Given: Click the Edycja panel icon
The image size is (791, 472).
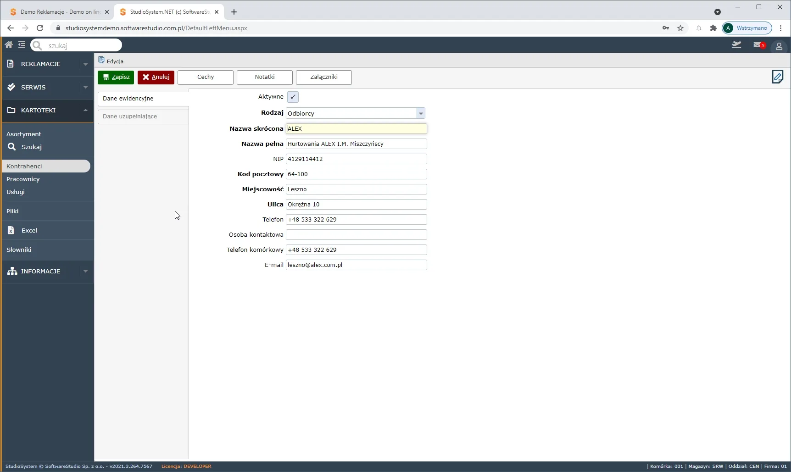Looking at the screenshot, I should coord(101,61).
